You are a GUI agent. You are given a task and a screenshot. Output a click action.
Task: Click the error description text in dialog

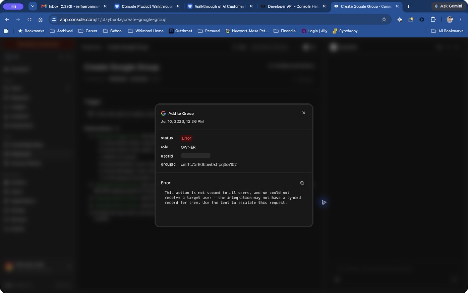[232, 198]
